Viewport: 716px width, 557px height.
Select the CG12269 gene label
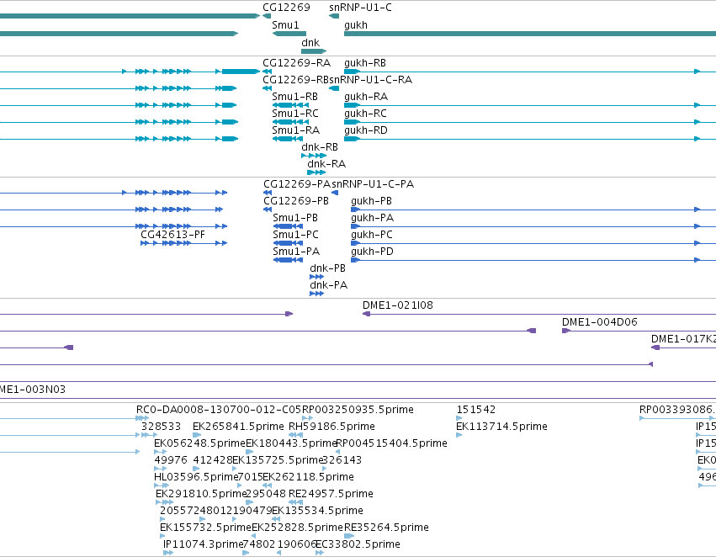click(286, 8)
